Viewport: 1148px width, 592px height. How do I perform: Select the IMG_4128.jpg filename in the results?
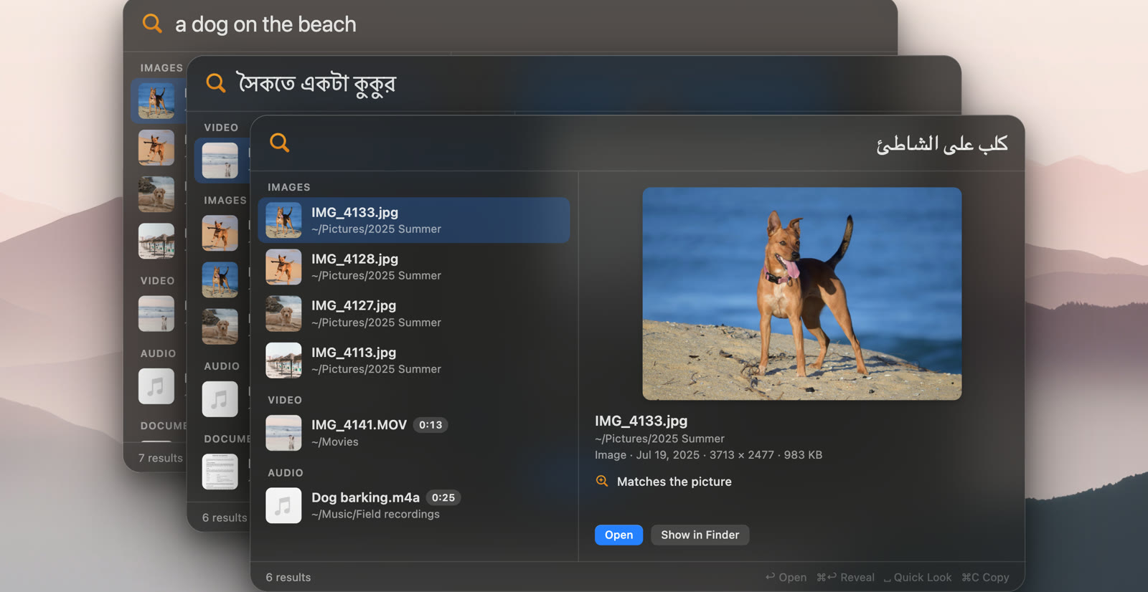354,259
